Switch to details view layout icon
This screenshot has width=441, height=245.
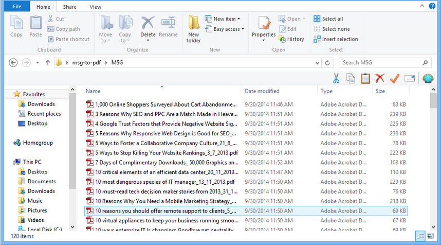point(420,236)
